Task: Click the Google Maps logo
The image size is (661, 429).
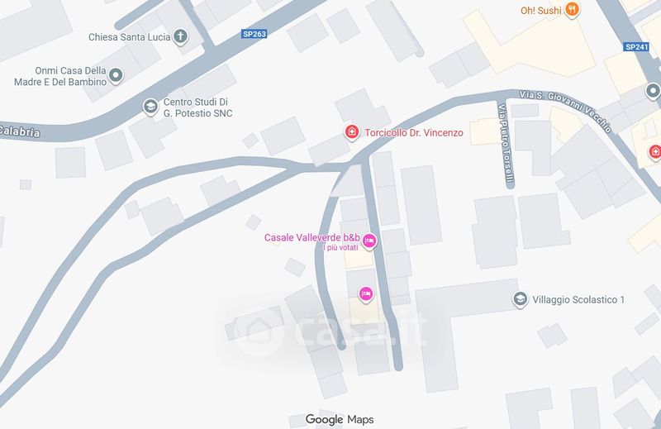Action: (x=340, y=419)
